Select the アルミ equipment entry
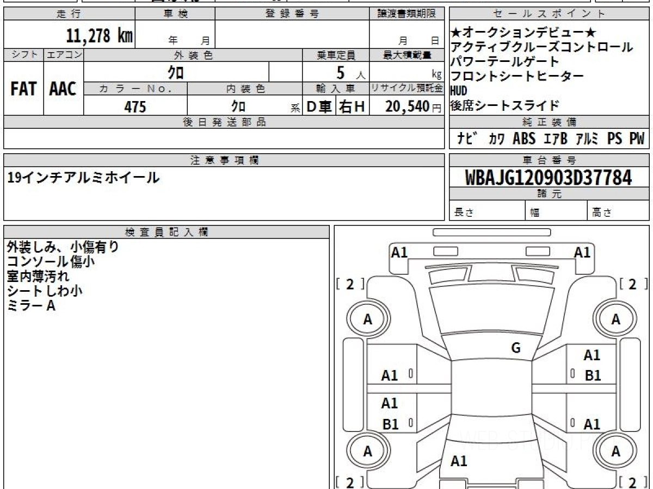The height and width of the screenshot is (489, 653). click(587, 139)
